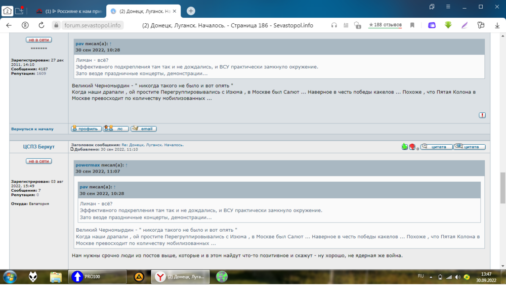Open the side bookmarks panel icon
The width and height of the screenshot is (506, 296).
pos(432,7)
